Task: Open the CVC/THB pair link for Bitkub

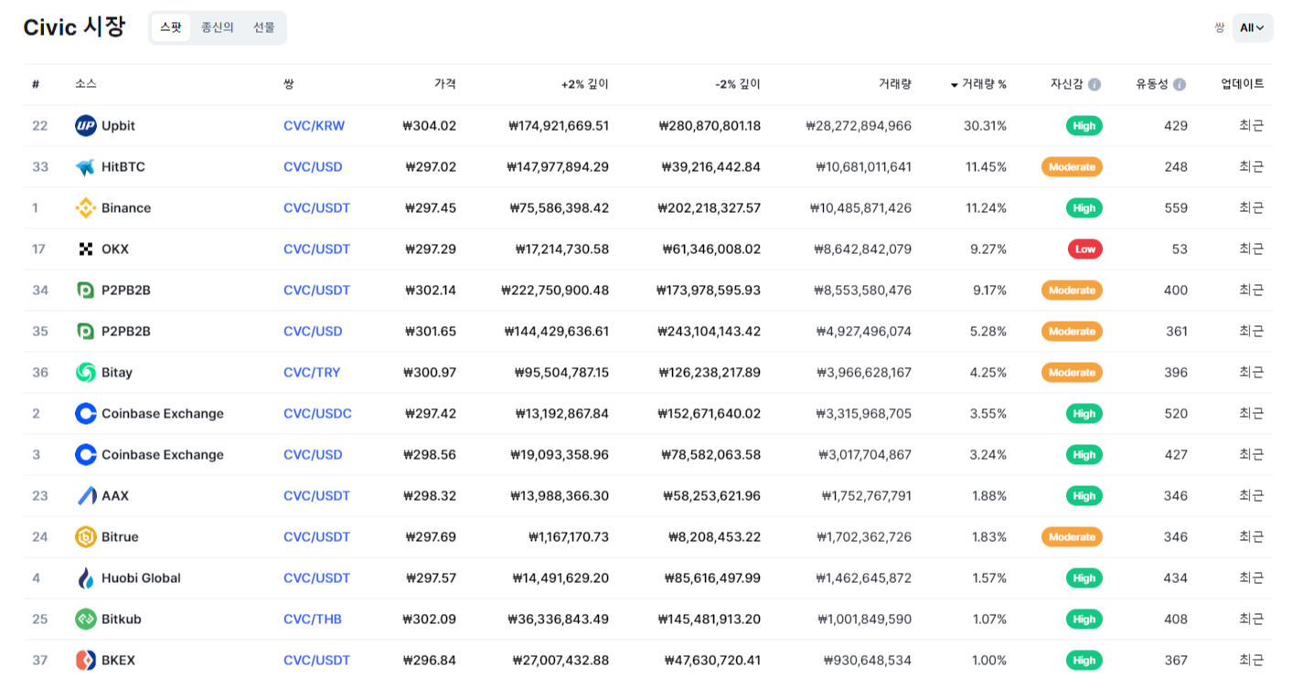Action: (x=313, y=620)
